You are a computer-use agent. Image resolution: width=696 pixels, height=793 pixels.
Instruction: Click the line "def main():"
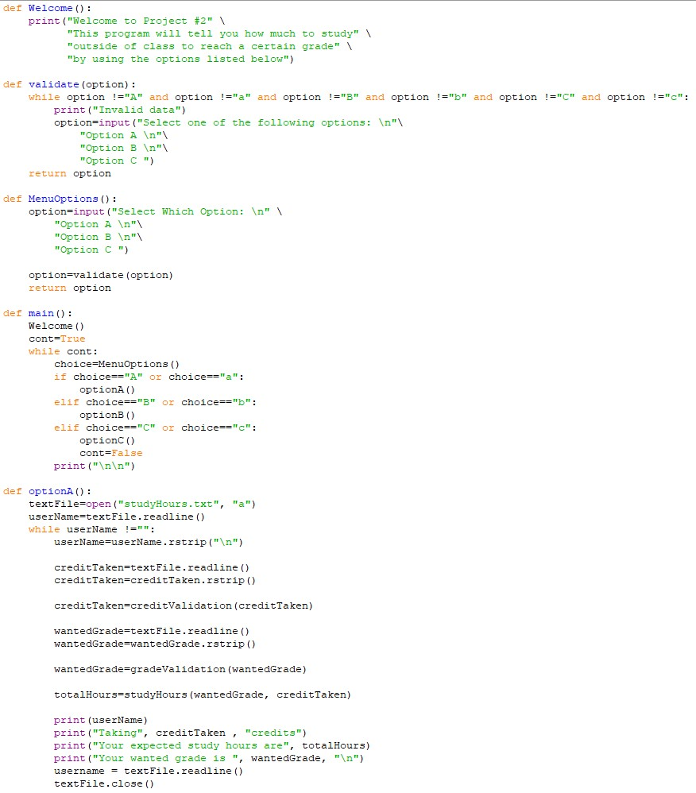coord(37,313)
